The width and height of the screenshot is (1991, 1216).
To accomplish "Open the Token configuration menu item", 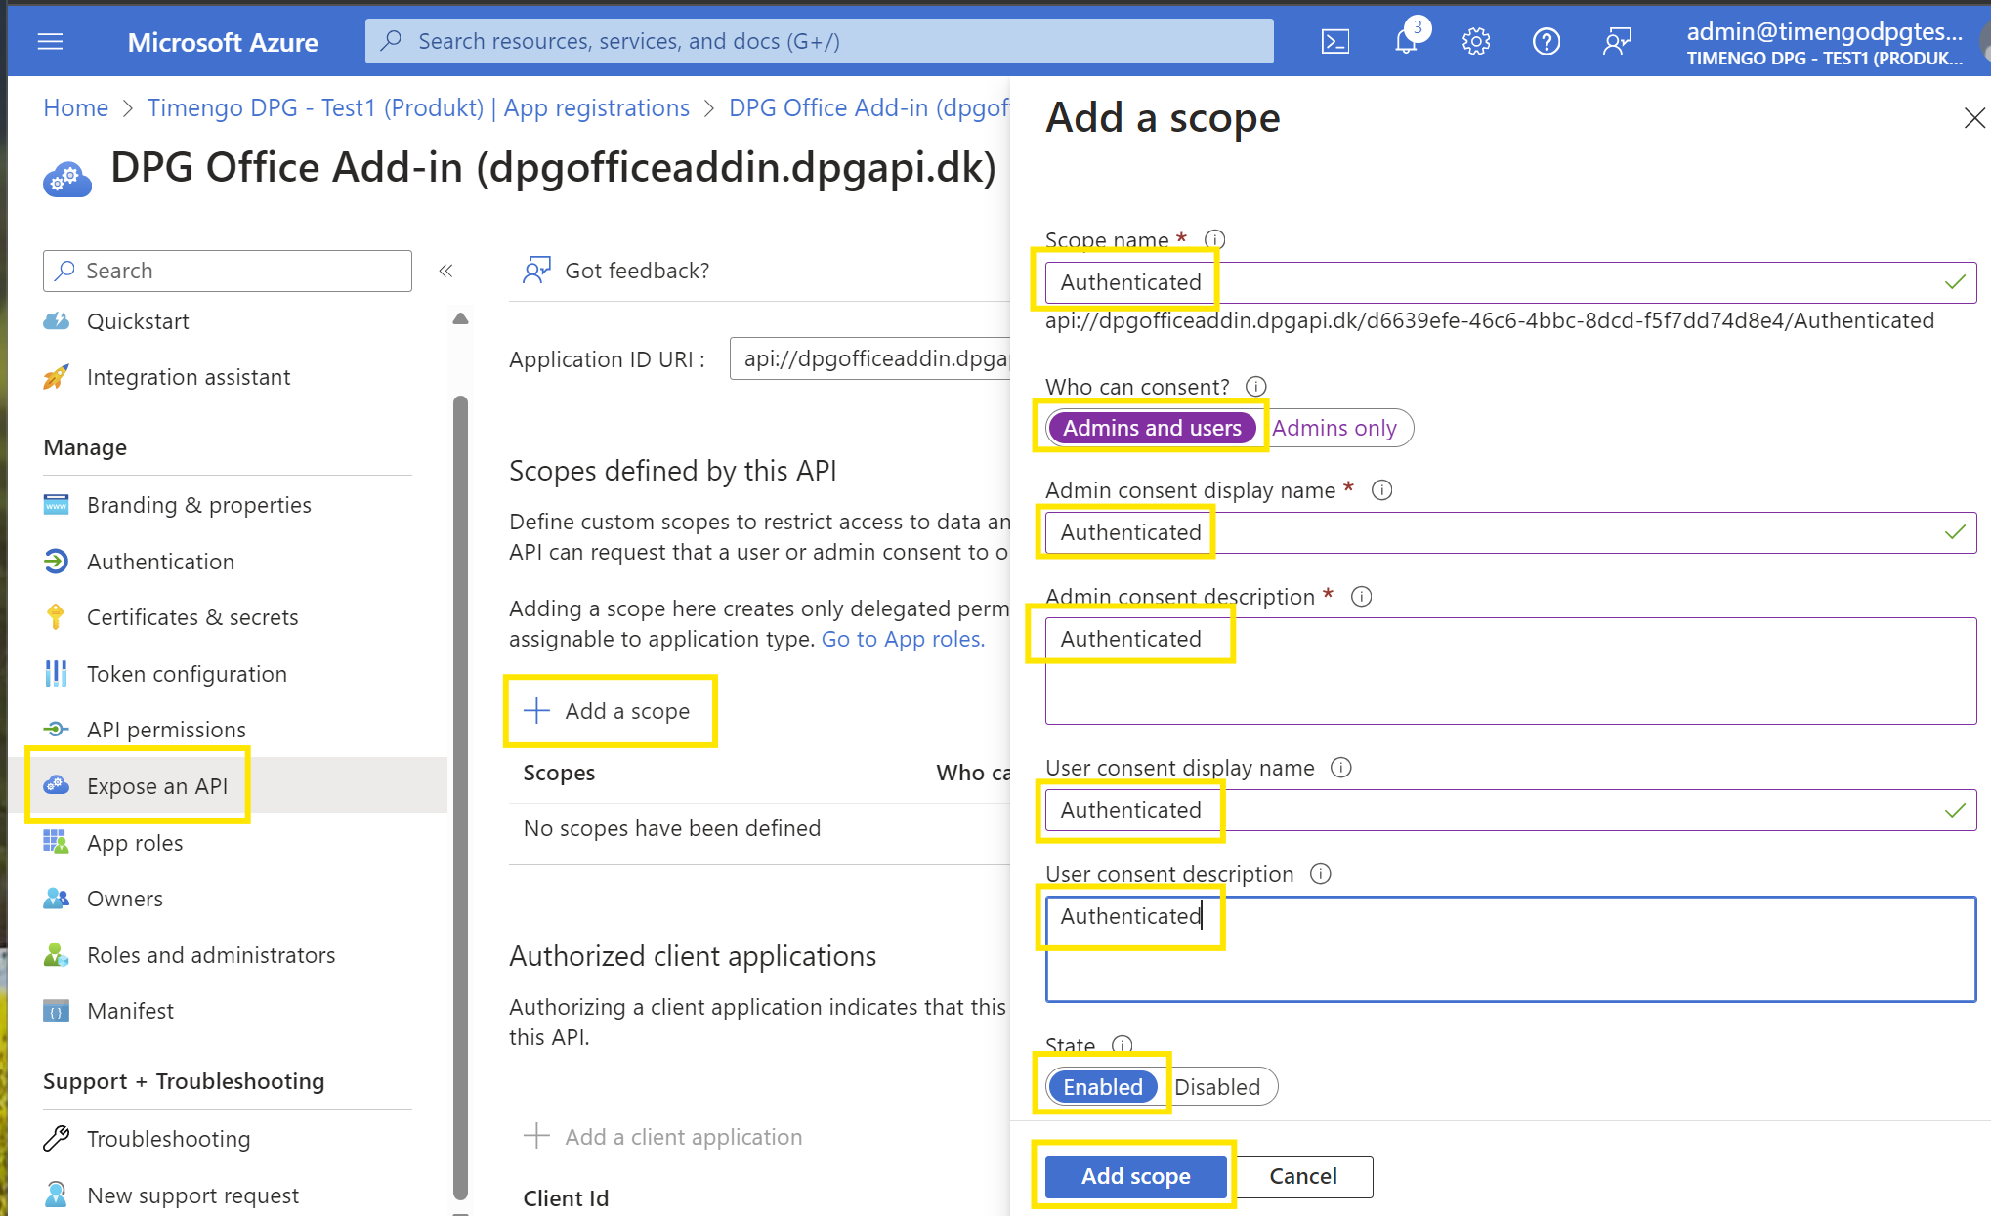I will (x=187, y=674).
